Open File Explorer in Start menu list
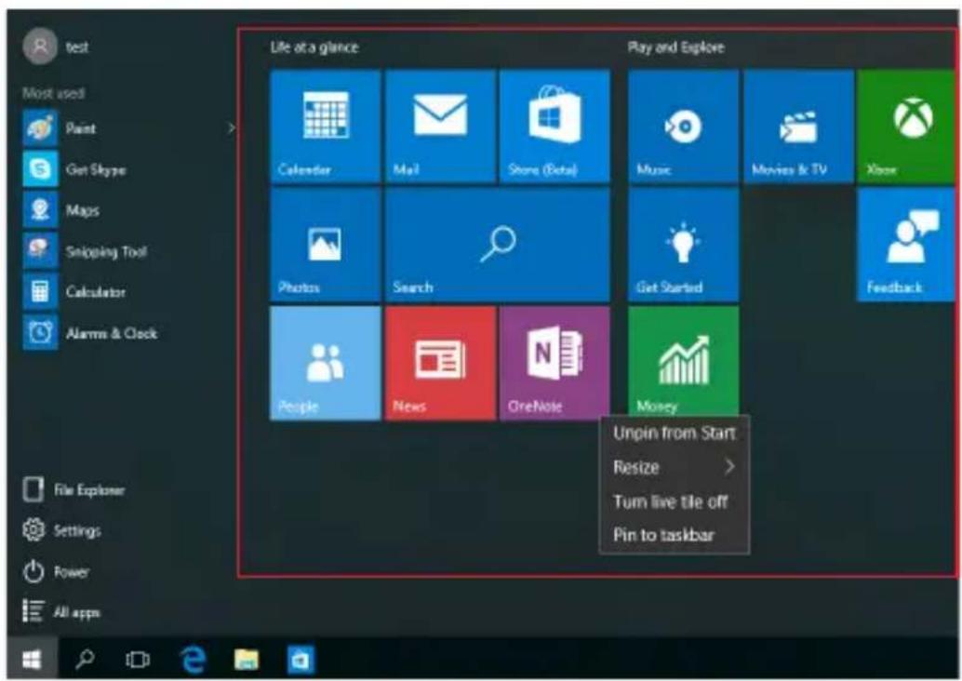962x681 pixels. click(x=73, y=489)
